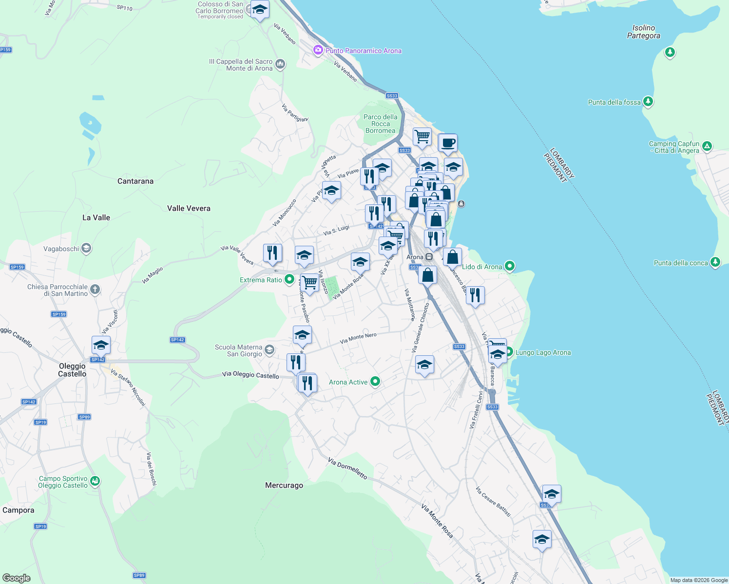Select the coffee cup café icon on the waterfront
The height and width of the screenshot is (584, 729).
(448, 143)
